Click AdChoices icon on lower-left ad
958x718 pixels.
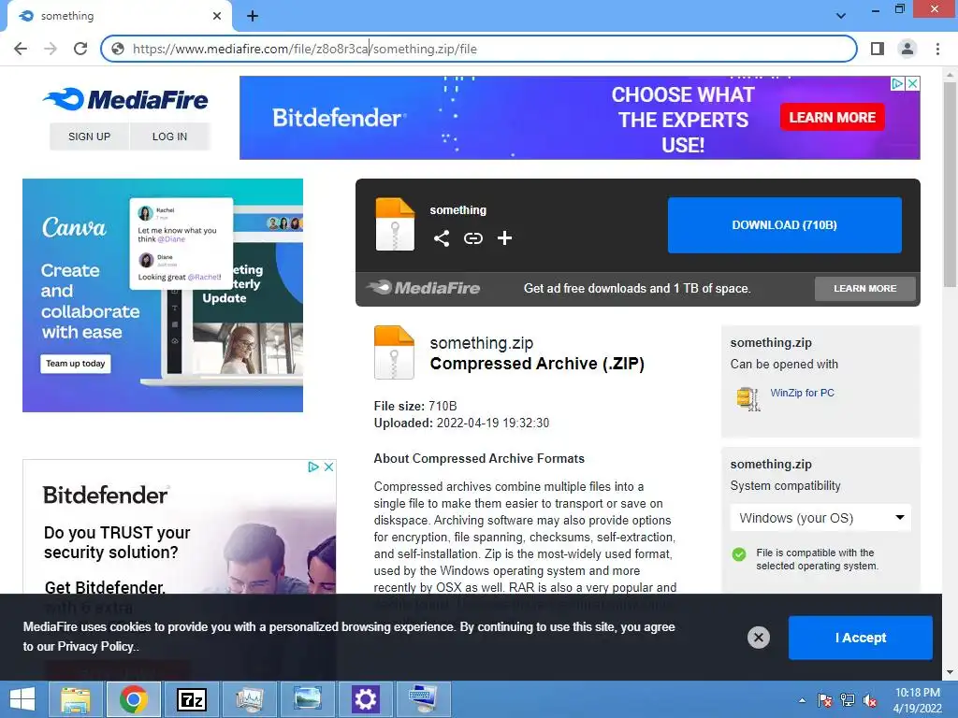click(x=313, y=467)
